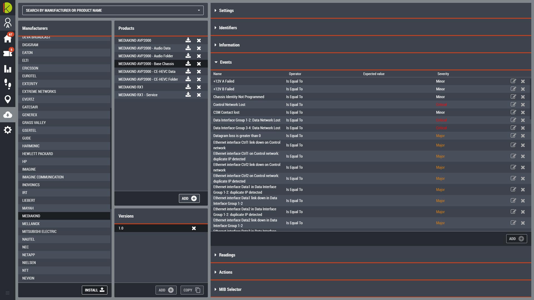The height and width of the screenshot is (300, 534).
Task: Delete Chassis Identity Not Programmed event
Action: [523, 97]
